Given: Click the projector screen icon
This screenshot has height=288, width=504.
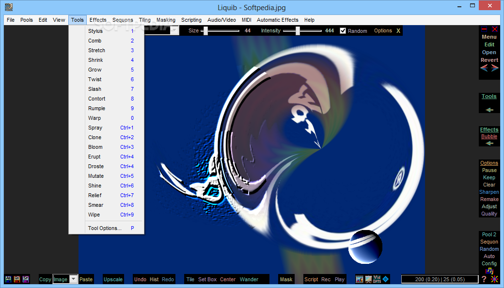Looking at the screenshot, I should [368, 279].
